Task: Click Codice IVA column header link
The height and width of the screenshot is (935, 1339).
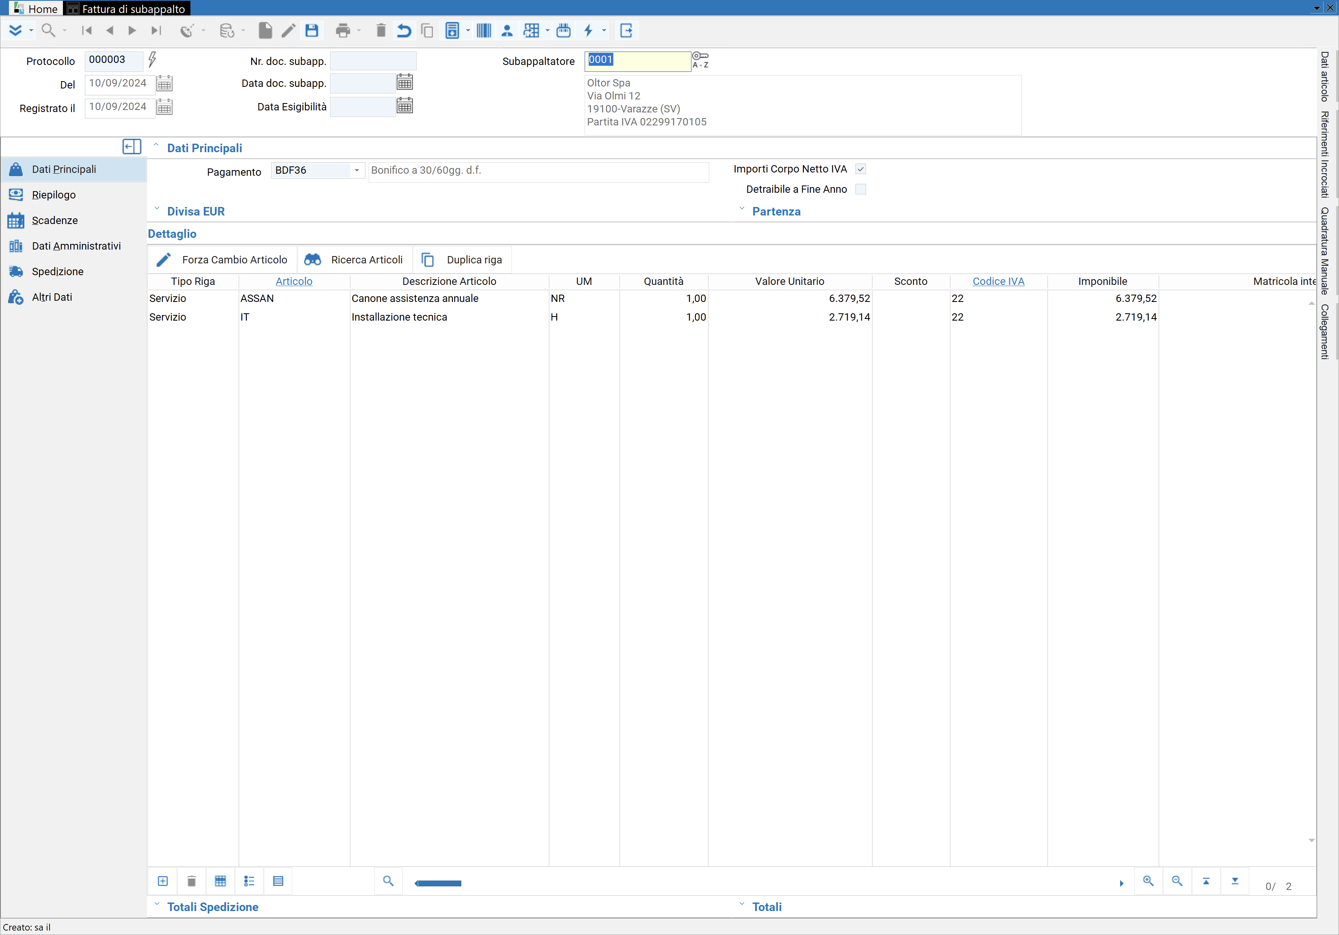Action: pos(998,282)
